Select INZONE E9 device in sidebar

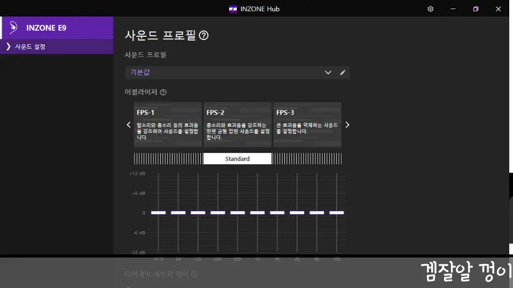[57, 28]
